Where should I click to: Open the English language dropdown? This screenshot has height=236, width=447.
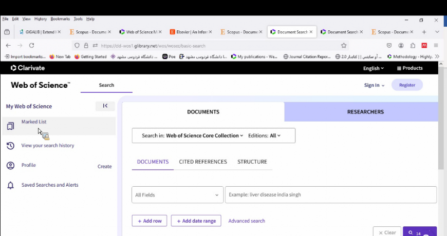click(x=373, y=68)
